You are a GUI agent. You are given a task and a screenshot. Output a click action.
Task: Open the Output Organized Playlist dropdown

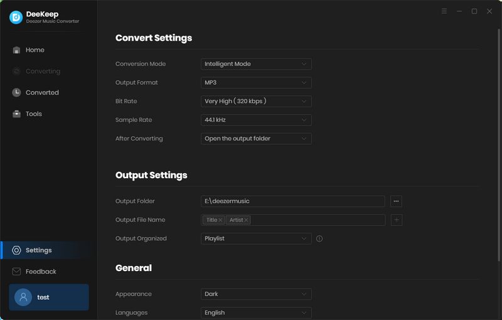[256, 238]
